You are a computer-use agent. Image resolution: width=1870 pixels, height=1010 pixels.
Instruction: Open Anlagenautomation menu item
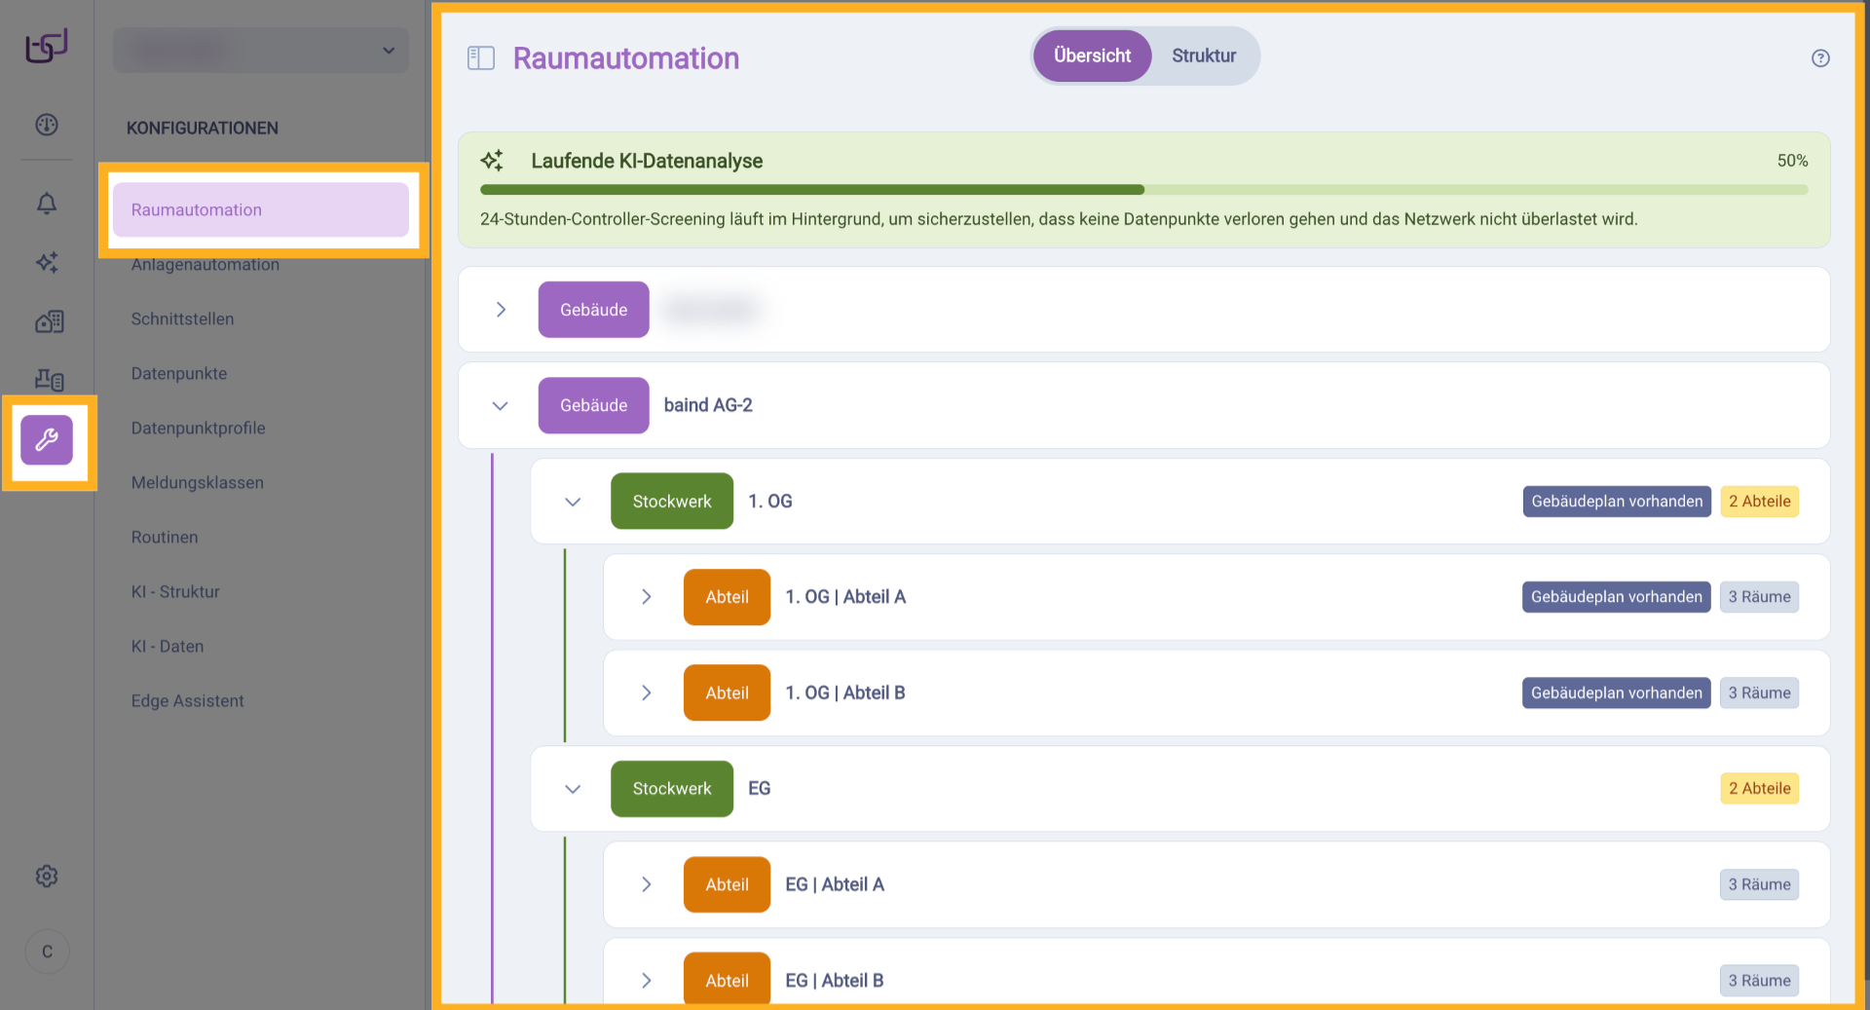(206, 265)
